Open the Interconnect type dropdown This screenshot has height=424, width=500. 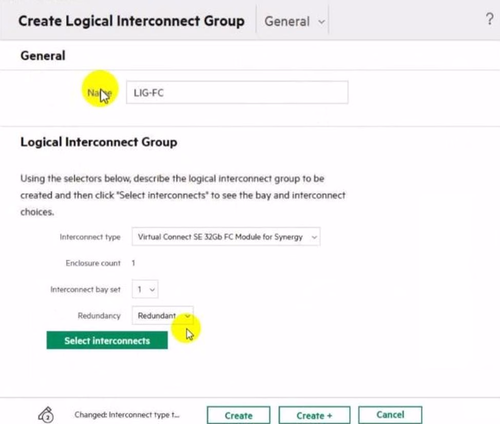click(226, 237)
